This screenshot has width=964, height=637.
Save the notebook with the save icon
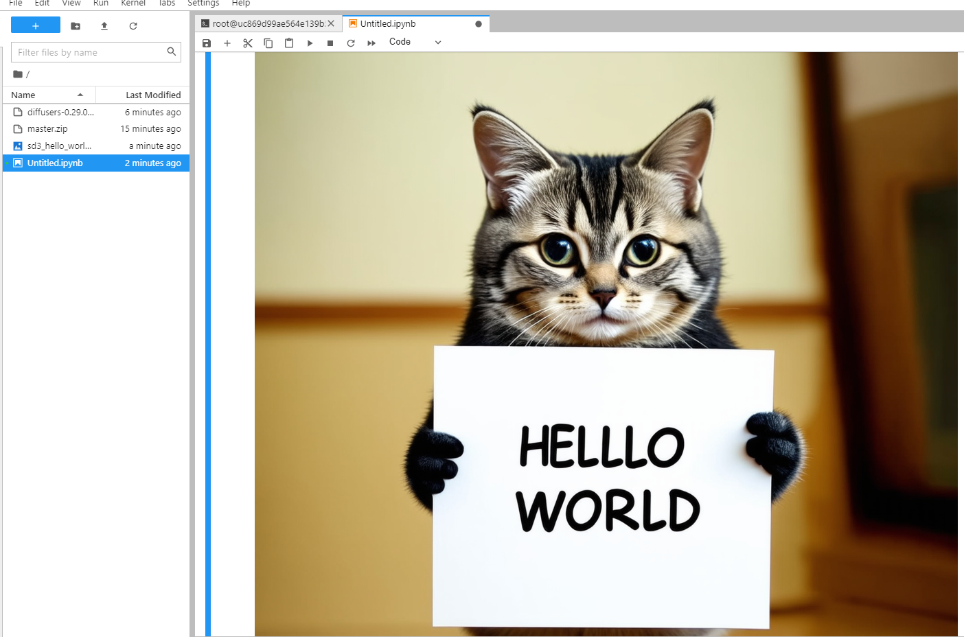coord(207,43)
